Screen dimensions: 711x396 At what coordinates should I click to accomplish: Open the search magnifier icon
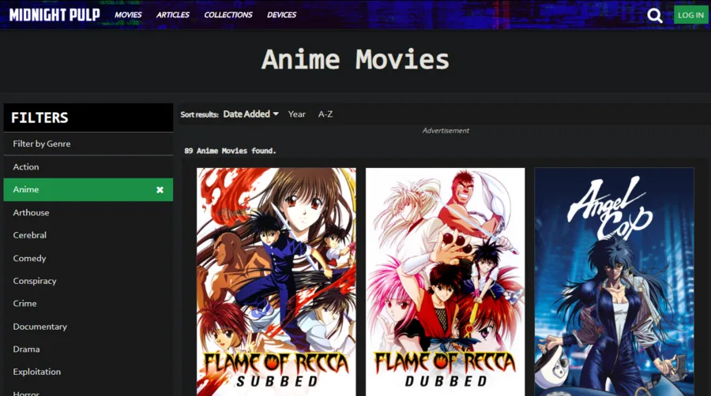(x=654, y=16)
